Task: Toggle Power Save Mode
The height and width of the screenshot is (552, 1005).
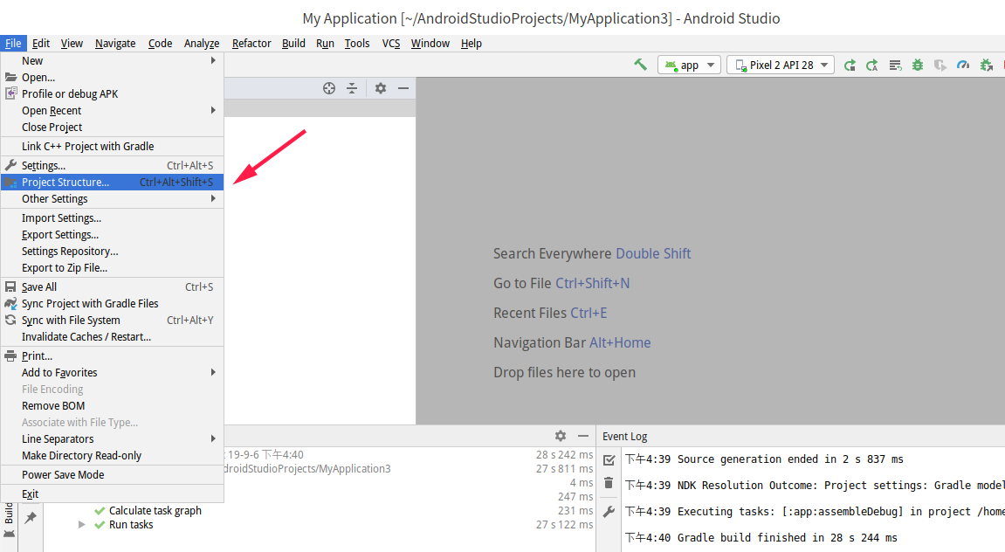Action: [x=112, y=475]
